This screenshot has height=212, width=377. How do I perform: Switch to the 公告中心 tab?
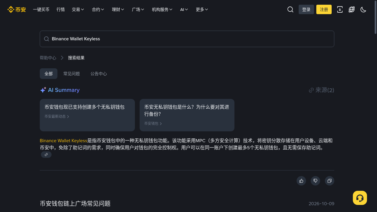[x=99, y=74]
